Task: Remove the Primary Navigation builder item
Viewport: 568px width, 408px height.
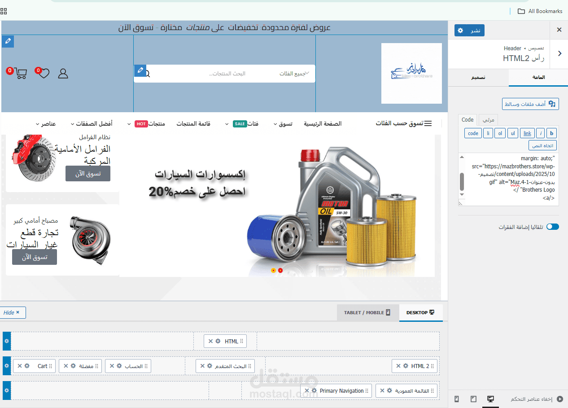Action: pos(306,390)
